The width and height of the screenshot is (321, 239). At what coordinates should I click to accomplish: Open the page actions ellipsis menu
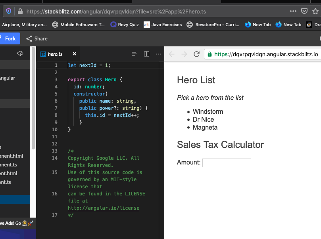point(293,11)
